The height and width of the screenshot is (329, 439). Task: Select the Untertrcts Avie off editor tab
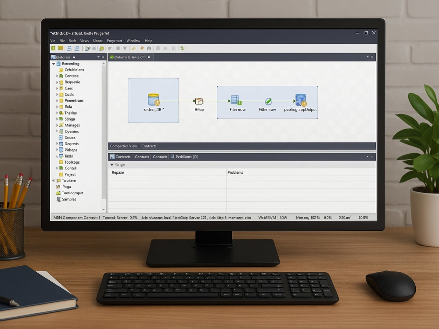[130, 57]
